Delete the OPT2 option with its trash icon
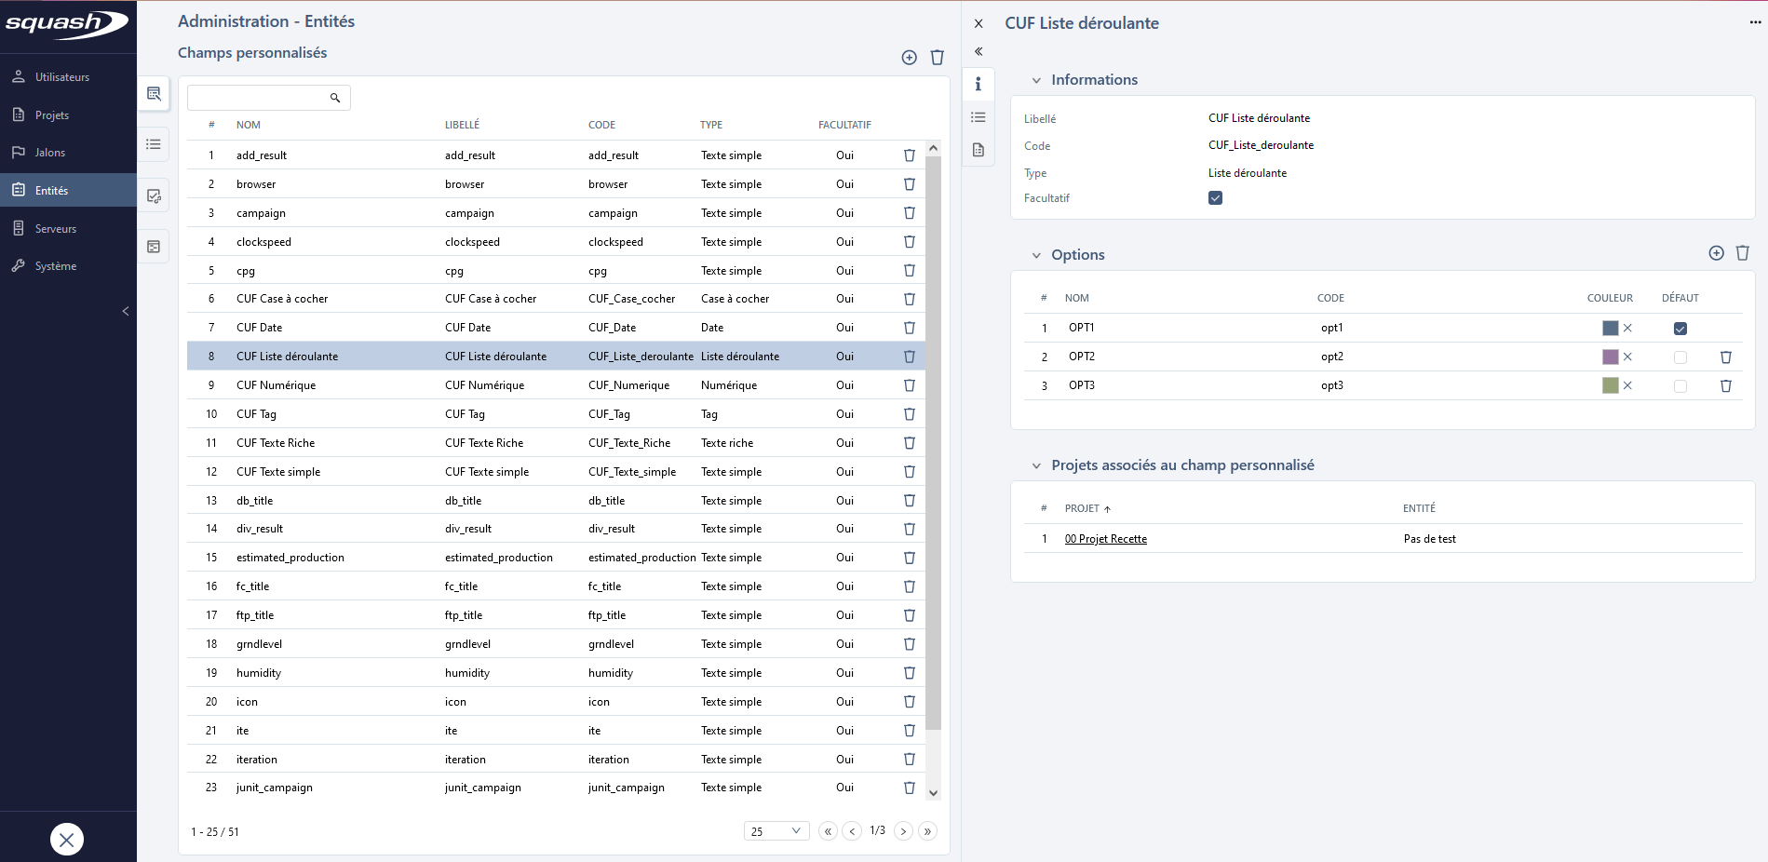The width and height of the screenshot is (1768, 862). coord(1725,357)
